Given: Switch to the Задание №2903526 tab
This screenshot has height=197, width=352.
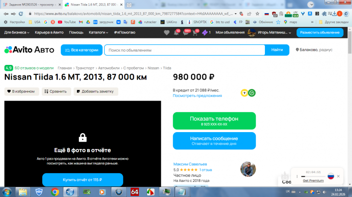Looking at the screenshot, I should coord(32,5).
